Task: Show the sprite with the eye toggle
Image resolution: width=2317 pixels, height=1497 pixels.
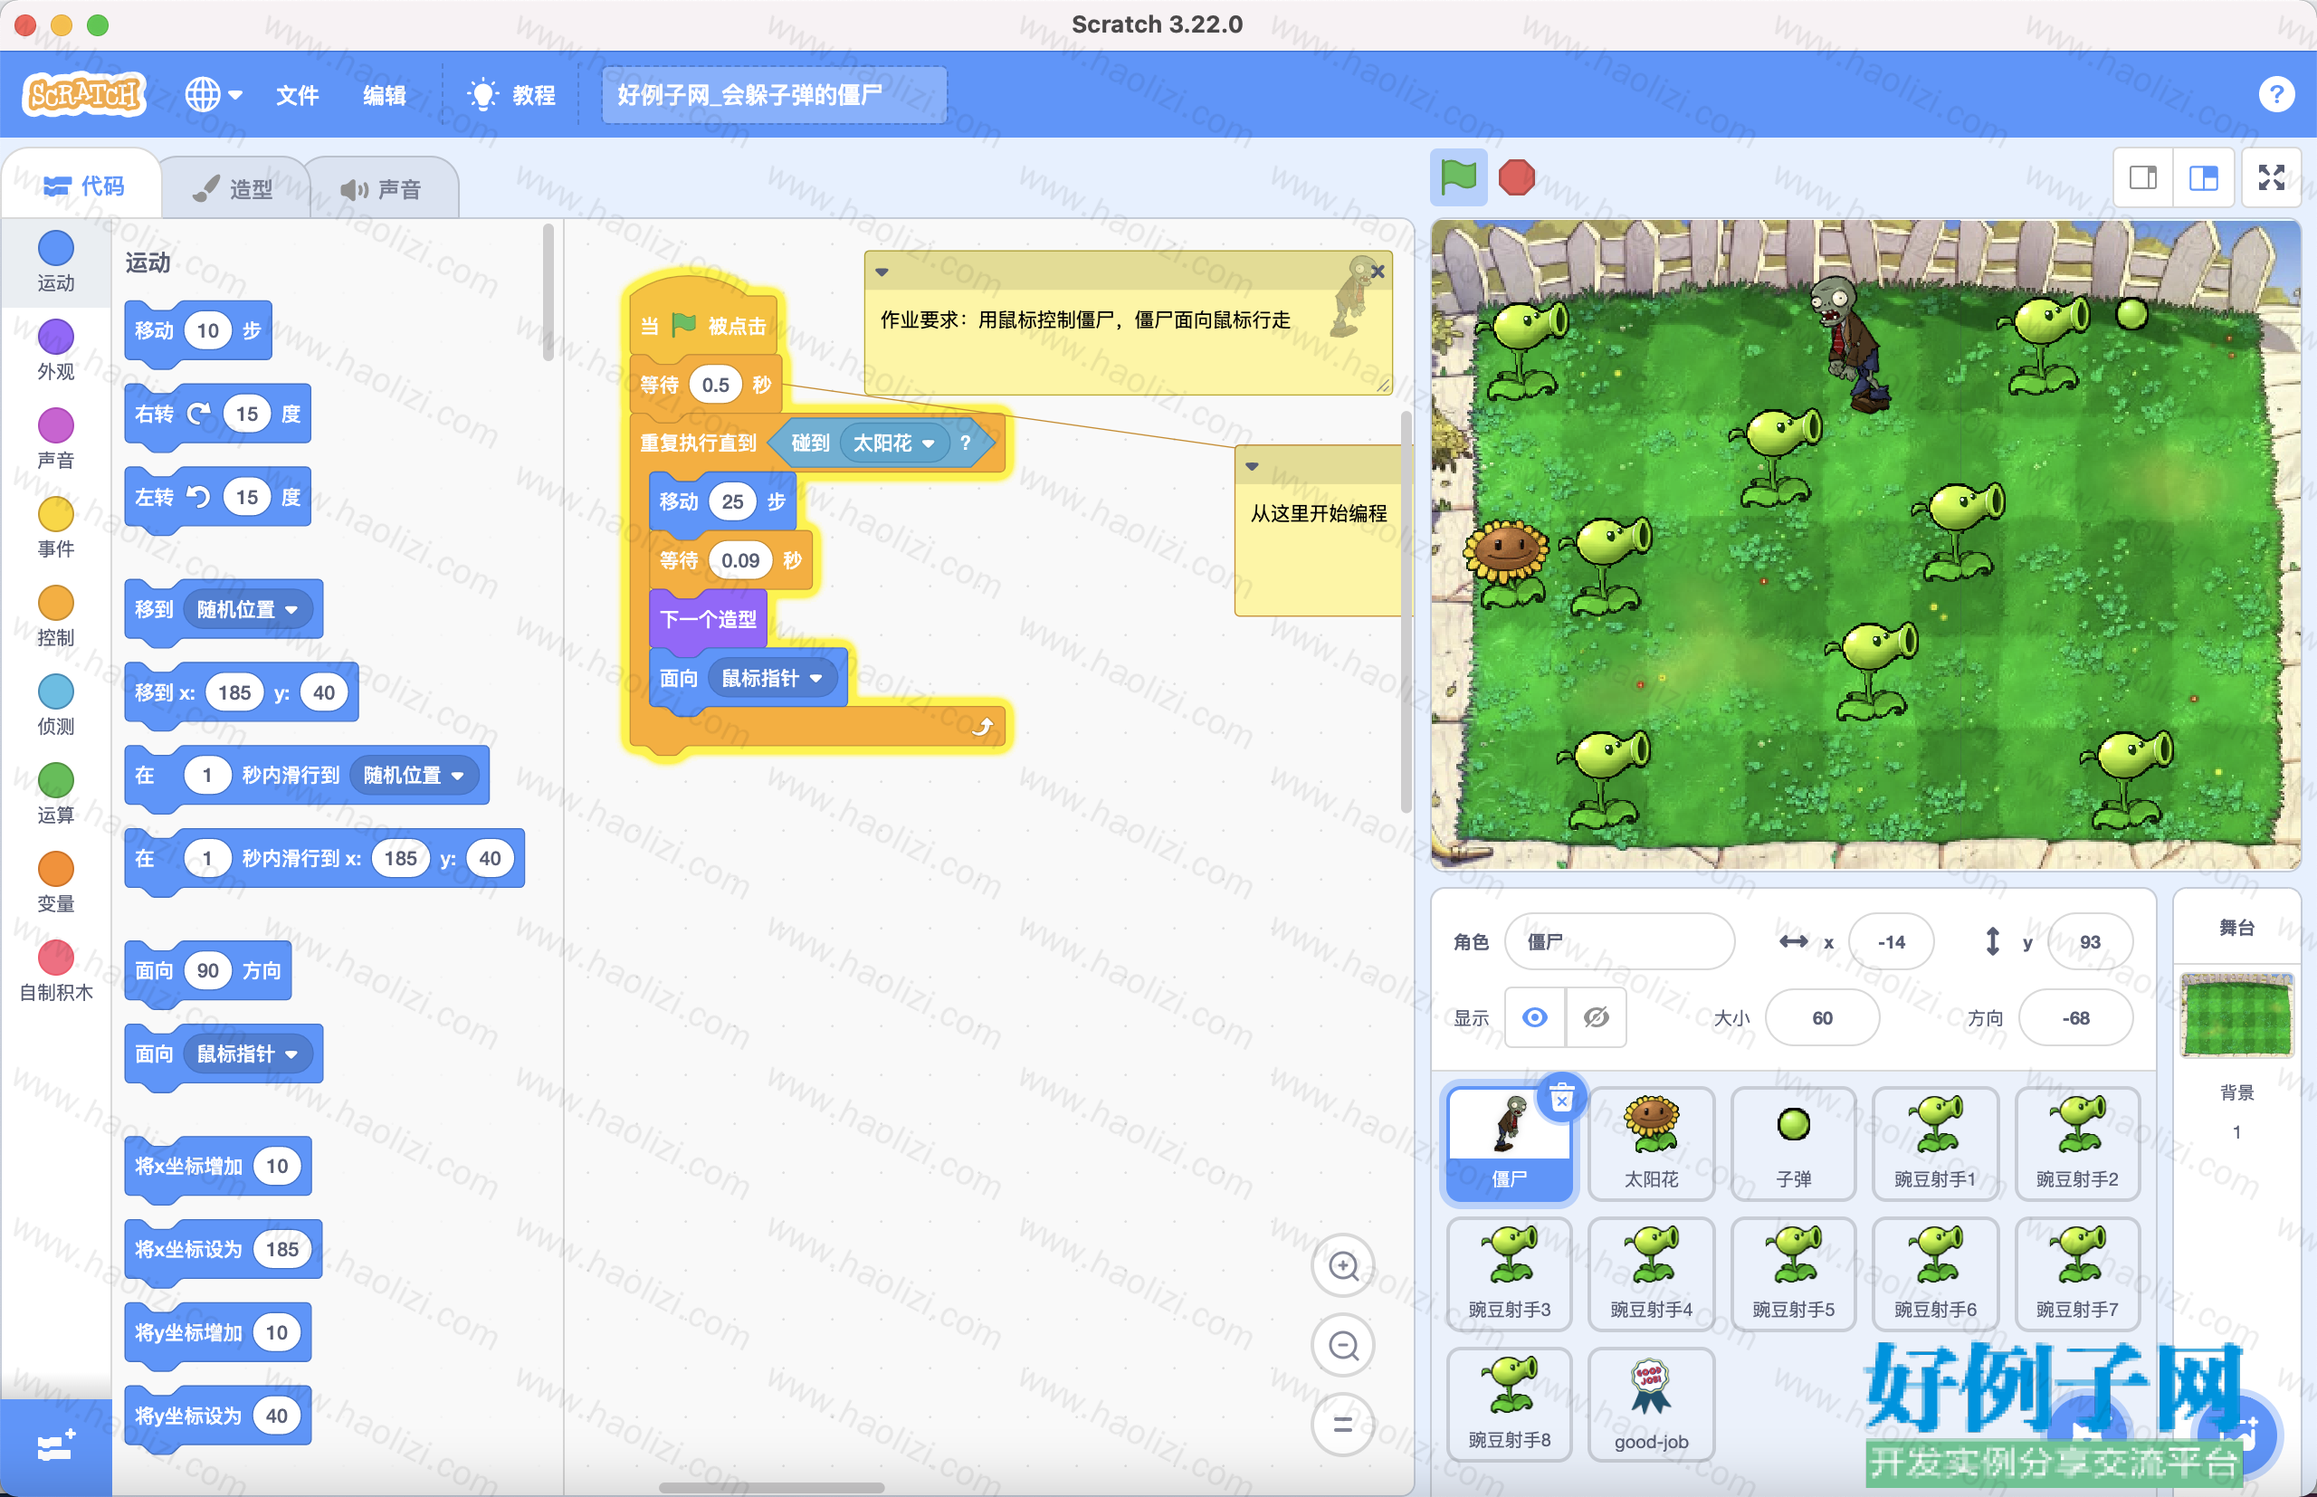Action: point(1535,1018)
